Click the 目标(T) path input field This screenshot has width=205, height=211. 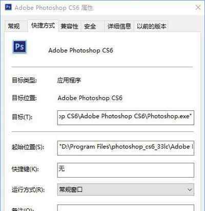(126, 118)
